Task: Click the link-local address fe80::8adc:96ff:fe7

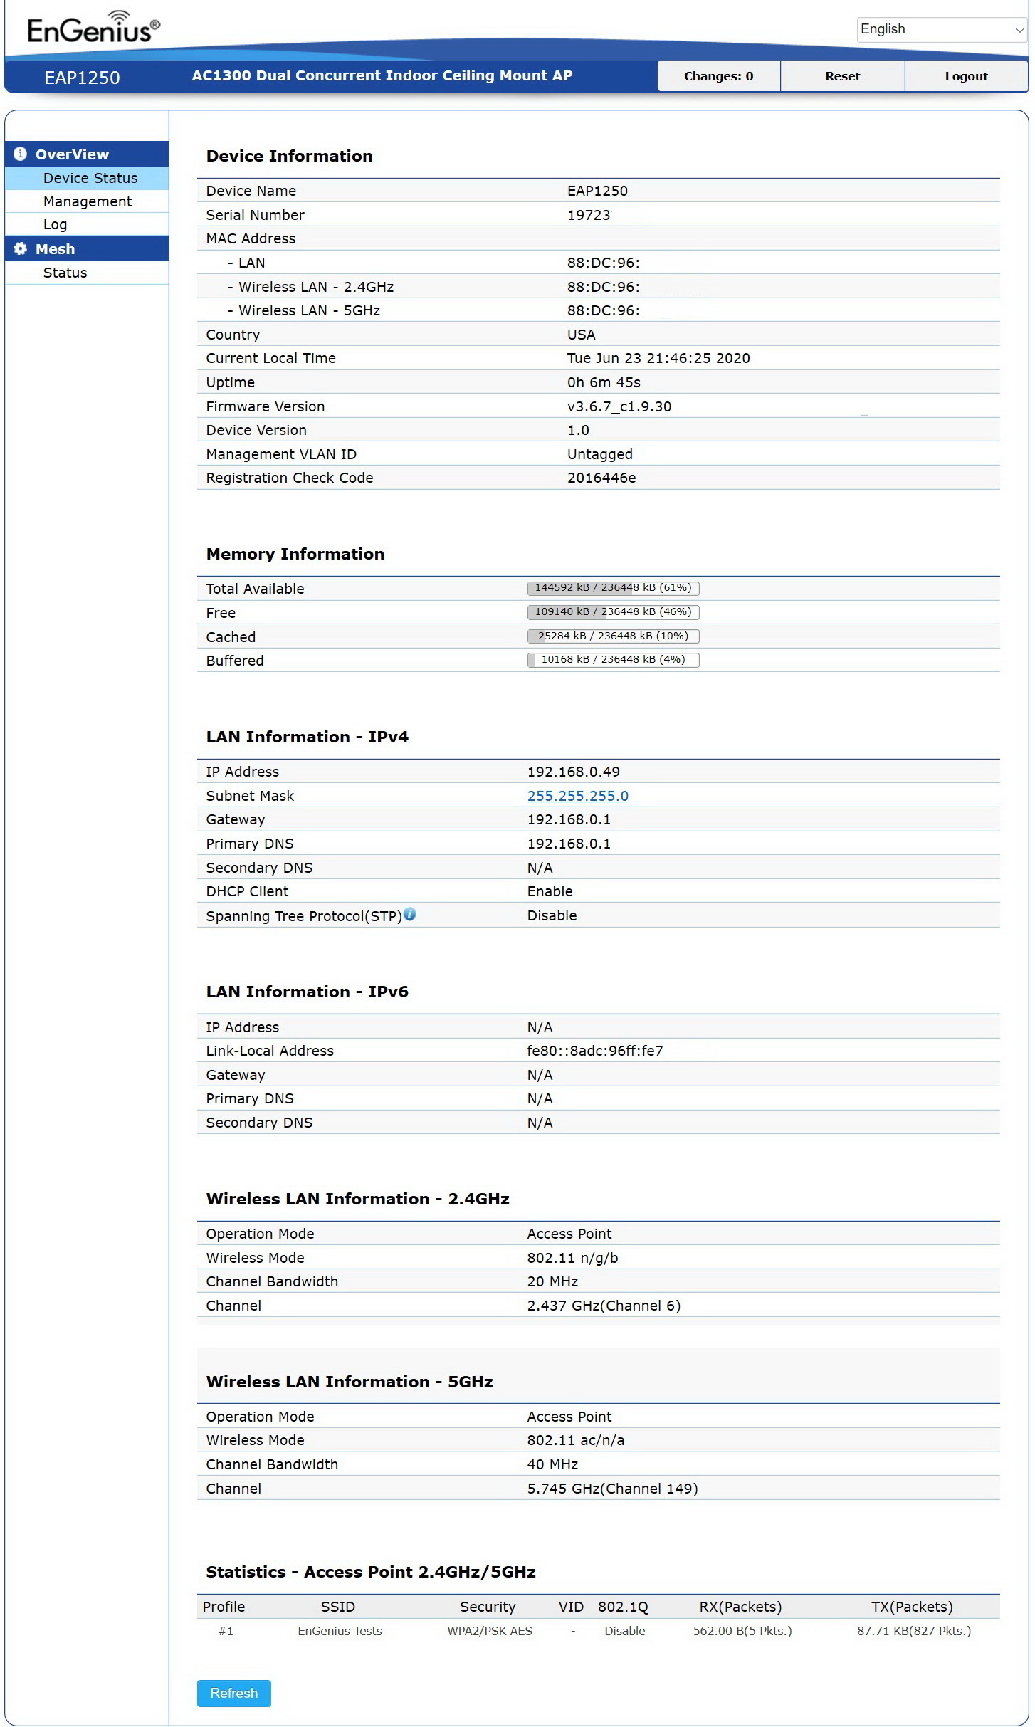Action: (595, 1051)
